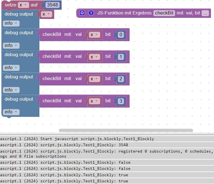Screen dimensions: 214x184
Task: Click the 'Start javascript script.js.blockly.Test1_Blockly' log line
Action: tap(107, 139)
